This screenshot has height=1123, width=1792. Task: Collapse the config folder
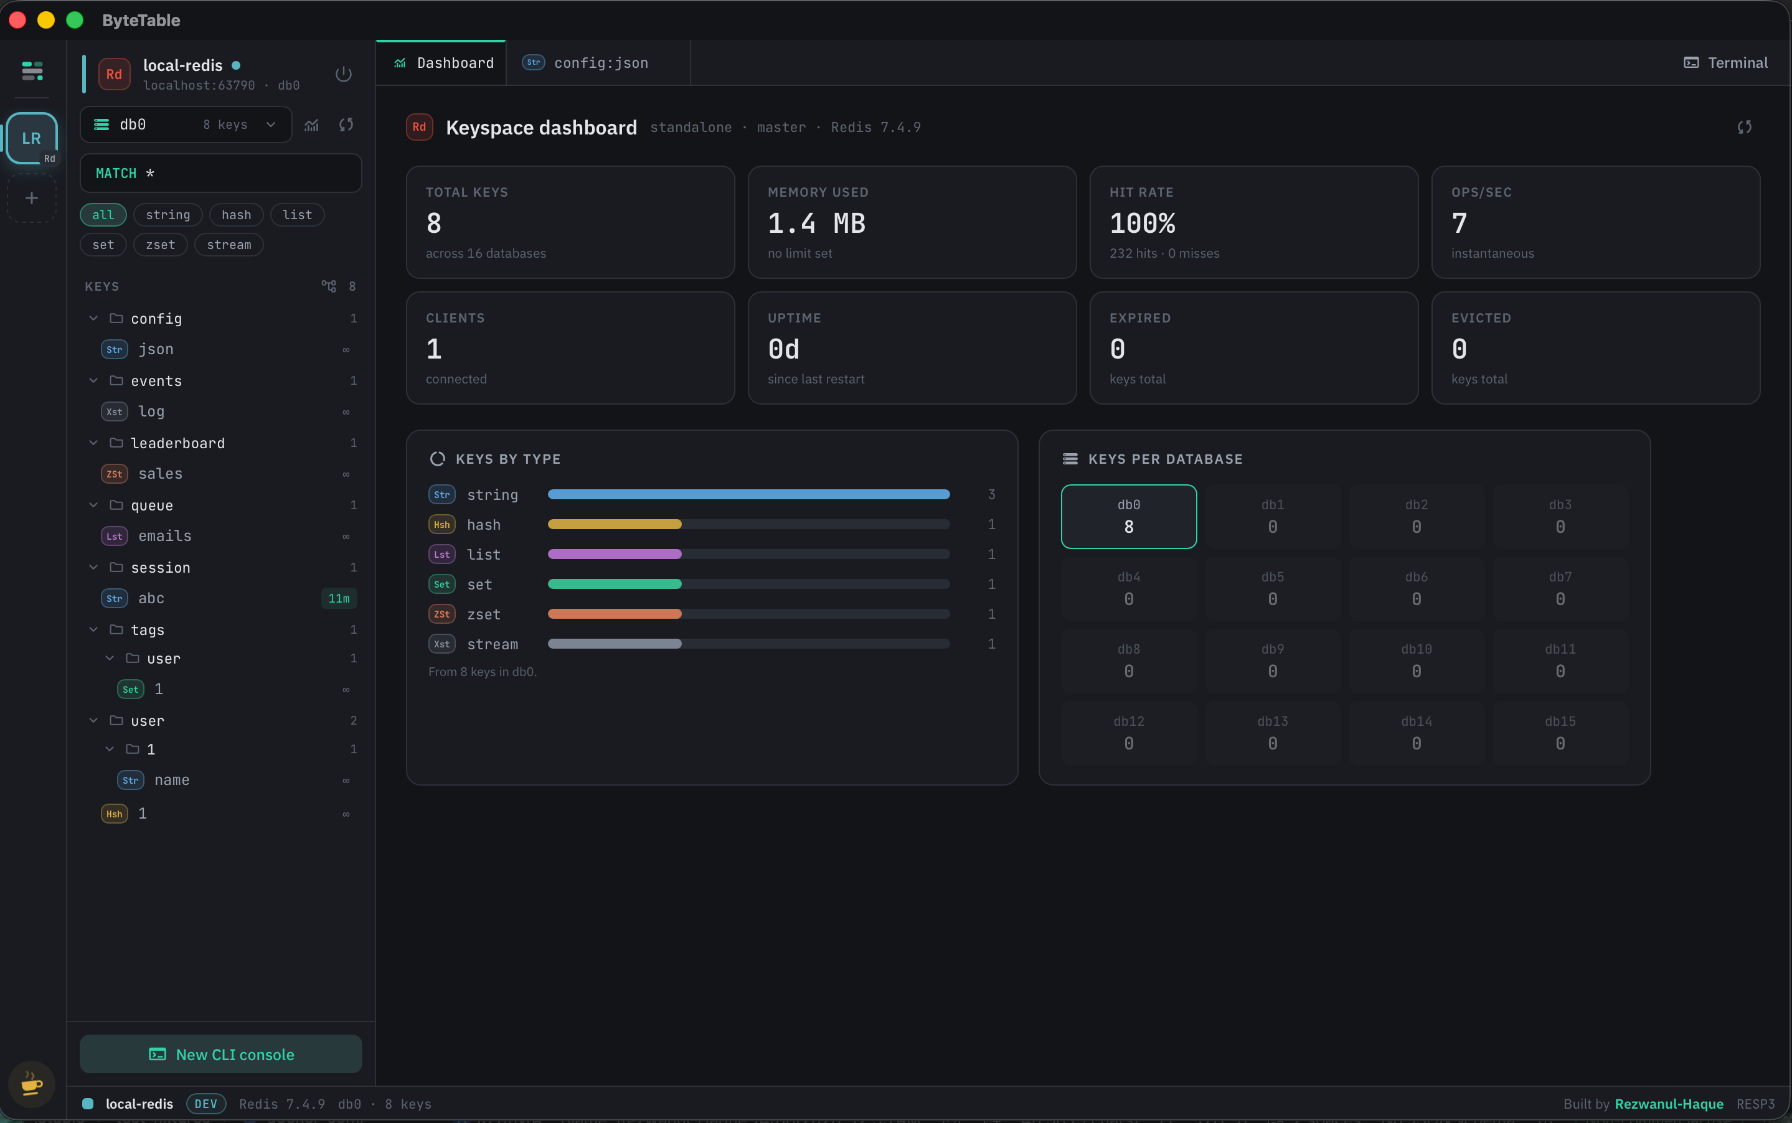(93, 318)
